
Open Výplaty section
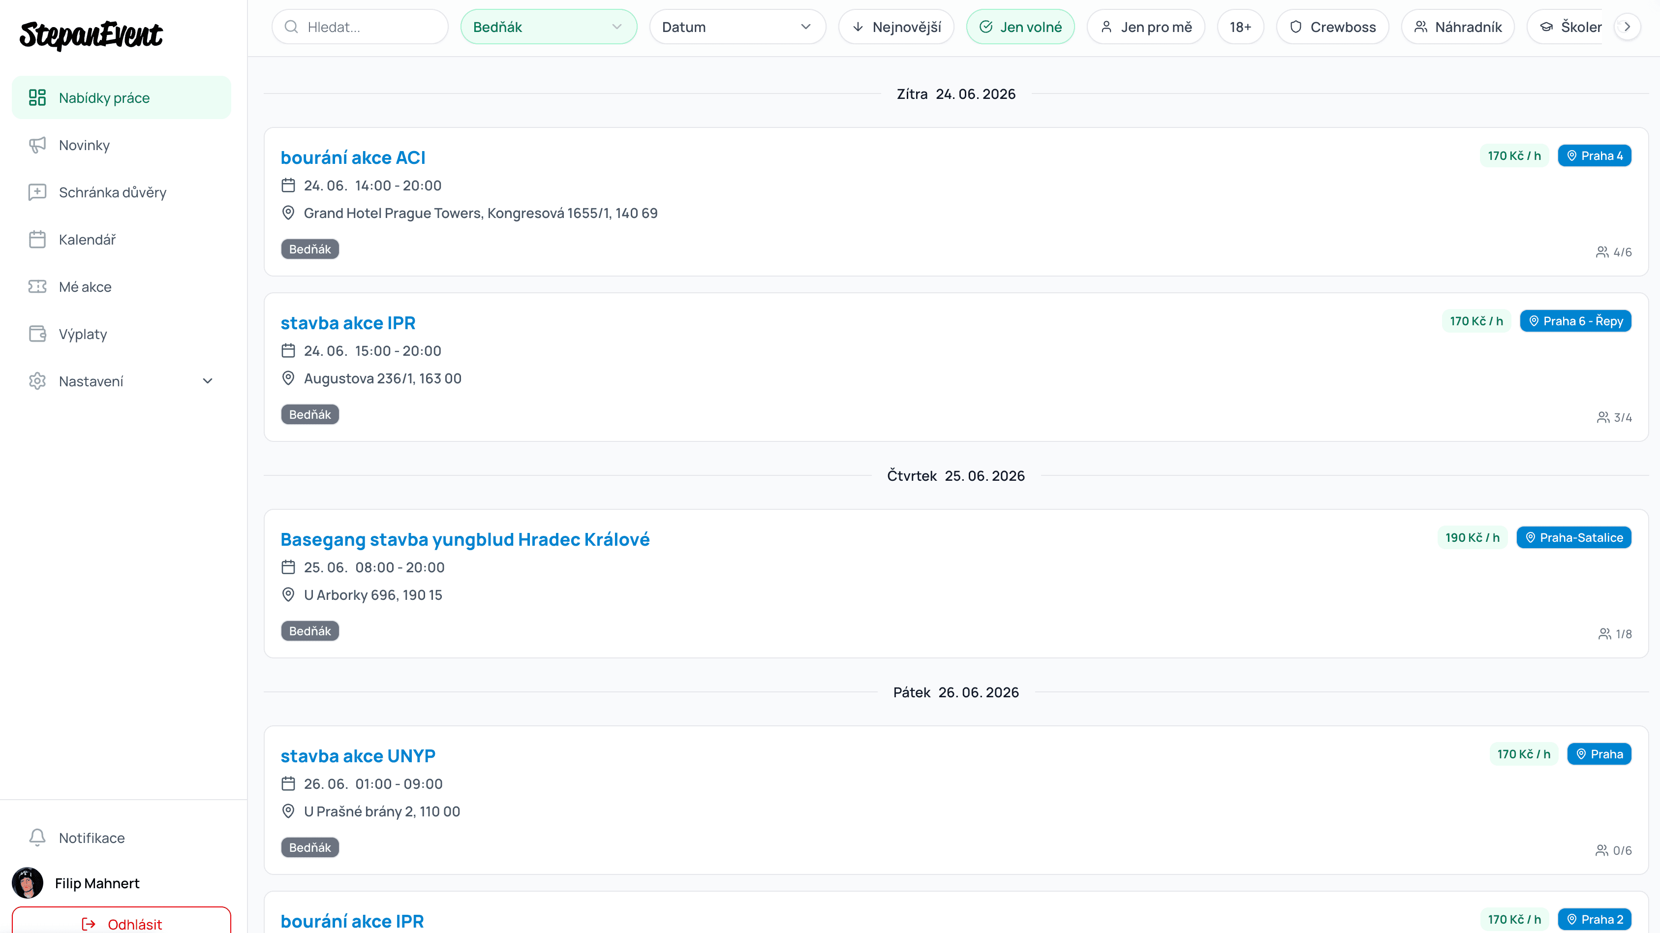pyautogui.click(x=121, y=334)
